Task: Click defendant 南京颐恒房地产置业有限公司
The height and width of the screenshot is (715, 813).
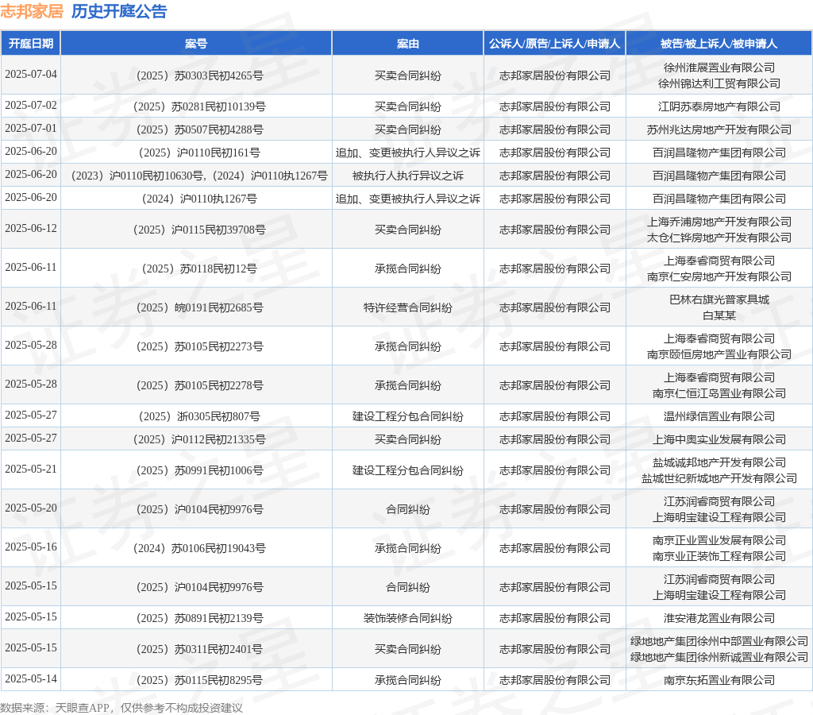Action: [x=719, y=354]
